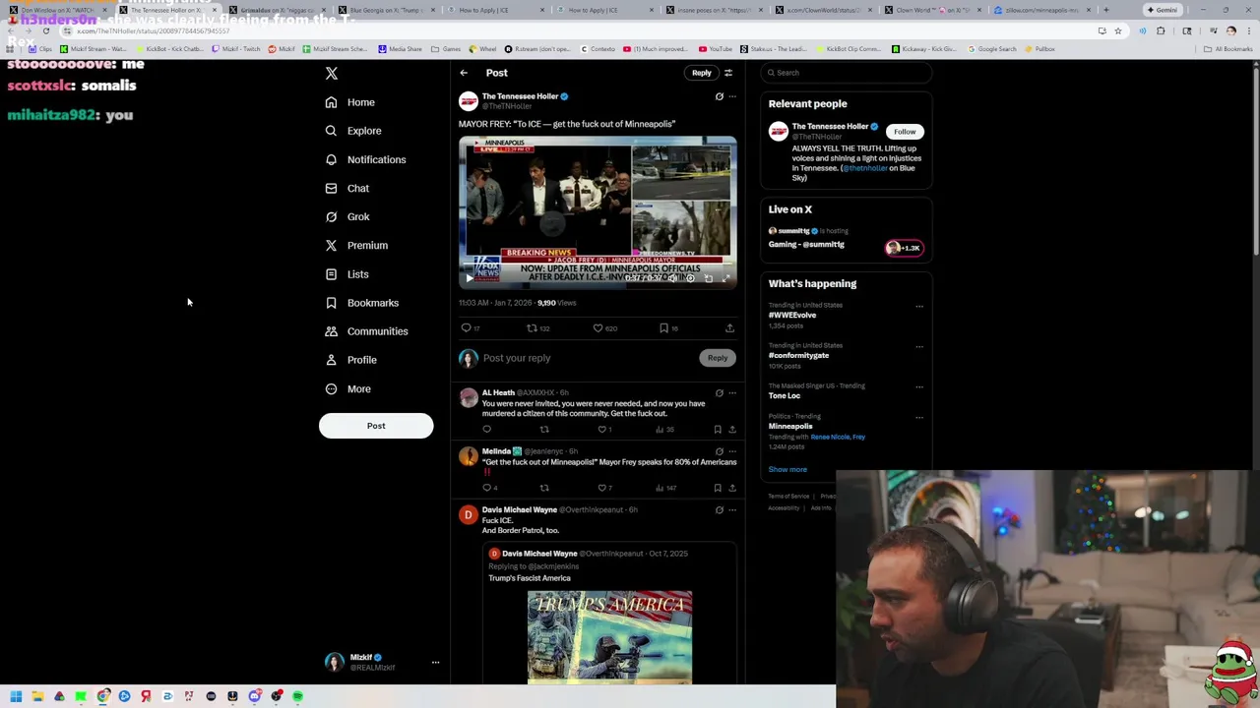This screenshot has height=708, width=1260.
Task: Open Discord from the taskbar
Action: [x=254, y=696]
